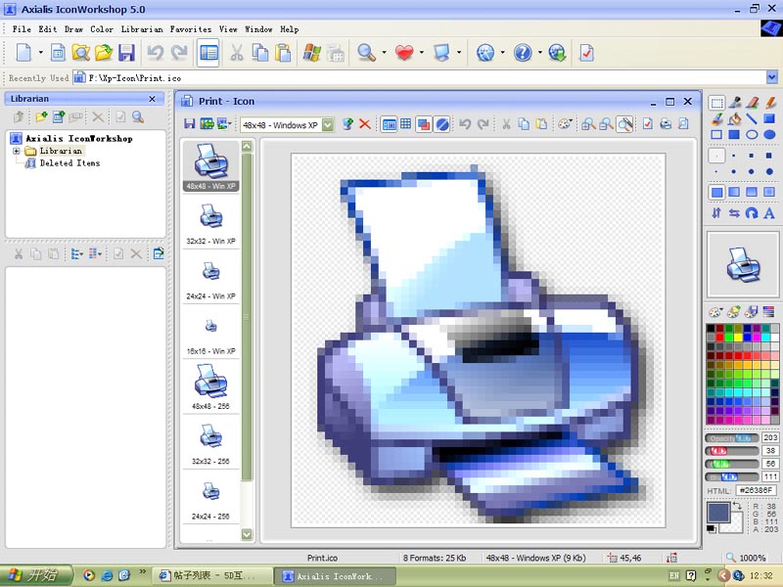The width and height of the screenshot is (783, 587).
Task: Open the file browser with magnifier folder icon
Action: tap(80, 53)
